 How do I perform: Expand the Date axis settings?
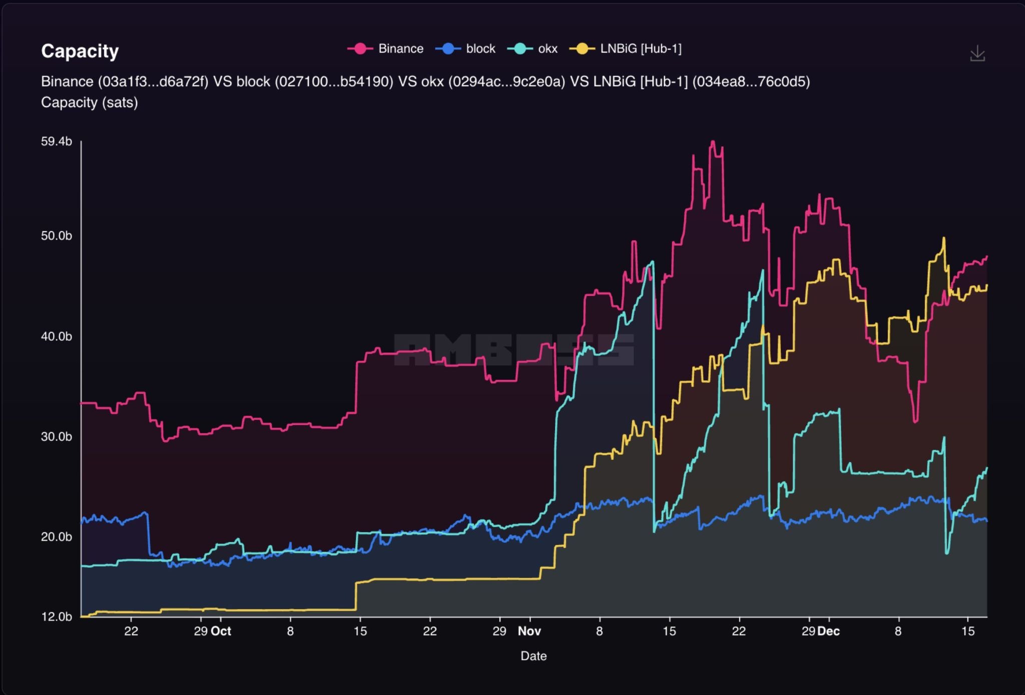533,656
